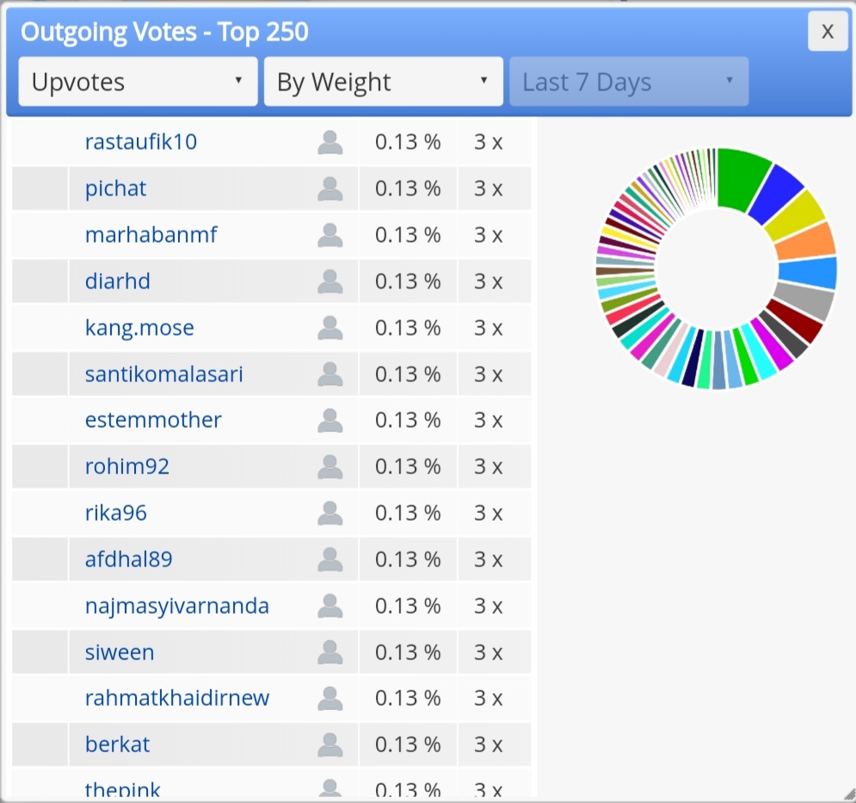The height and width of the screenshot is (803, 856).
Task: Open the estemmother account link
Action: pos(153,420)
